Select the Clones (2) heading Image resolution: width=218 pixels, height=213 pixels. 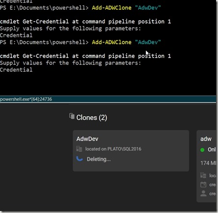click(92, 118)
